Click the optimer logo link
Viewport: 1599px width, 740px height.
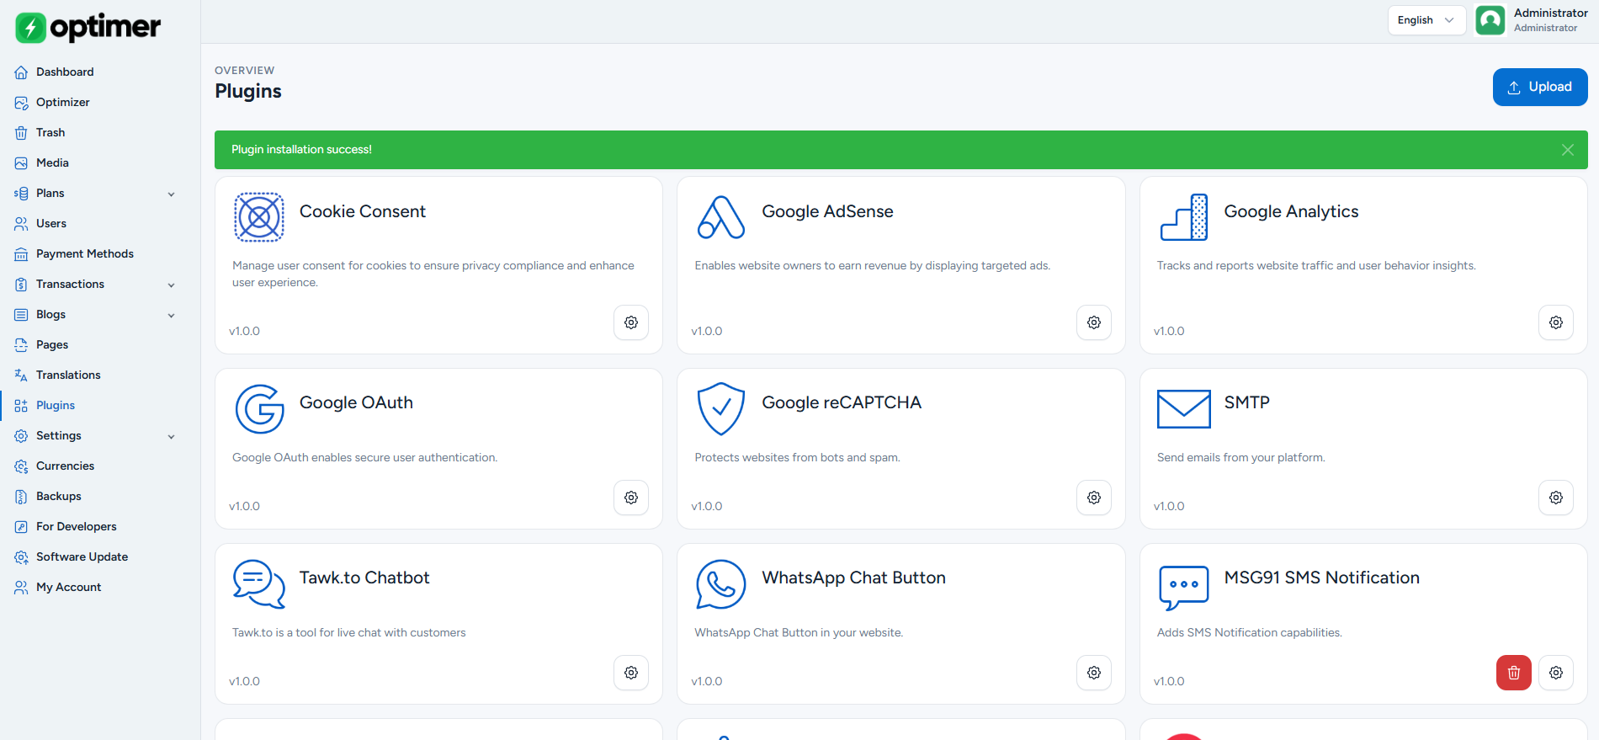[x=88, y=27]
